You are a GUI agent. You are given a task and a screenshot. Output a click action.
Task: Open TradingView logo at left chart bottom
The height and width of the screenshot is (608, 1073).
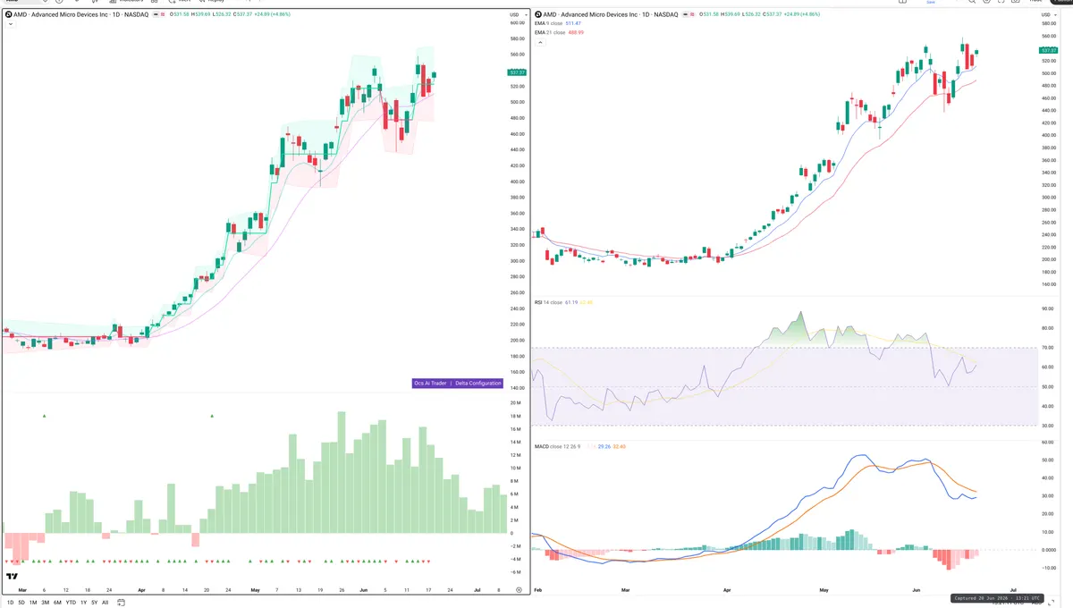13,578
